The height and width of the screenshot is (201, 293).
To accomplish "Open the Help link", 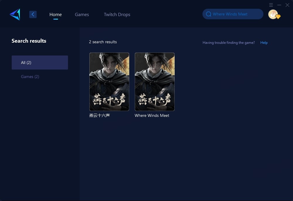I will [x=264, y=43].
